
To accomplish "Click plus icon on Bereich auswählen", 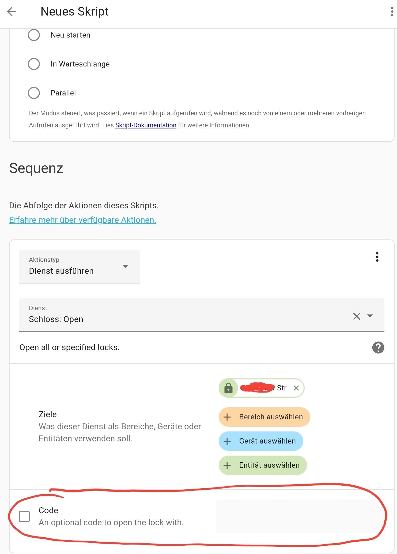I will [227, 417].
